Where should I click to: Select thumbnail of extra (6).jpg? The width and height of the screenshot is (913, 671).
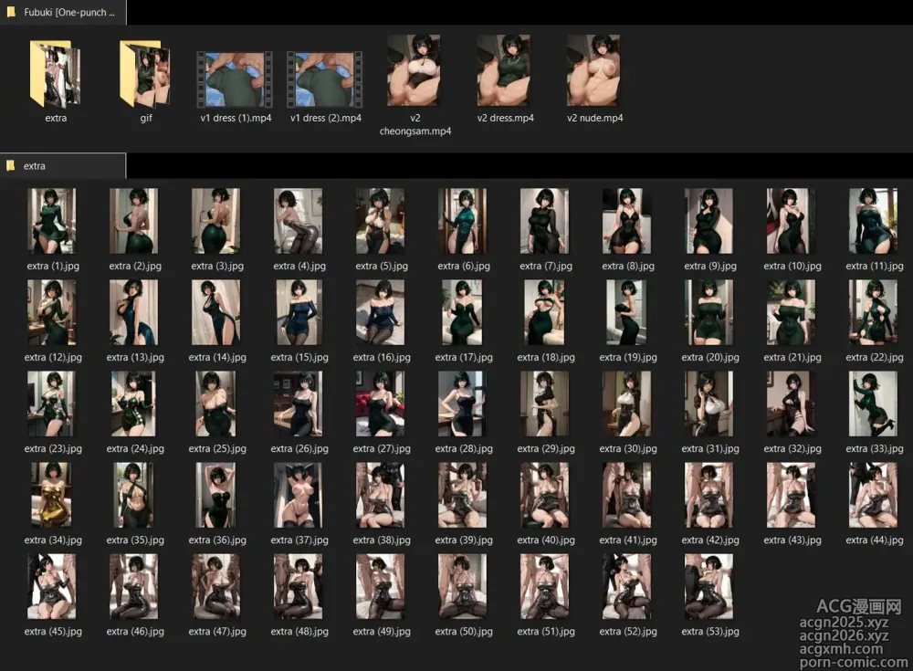[463, 221]
